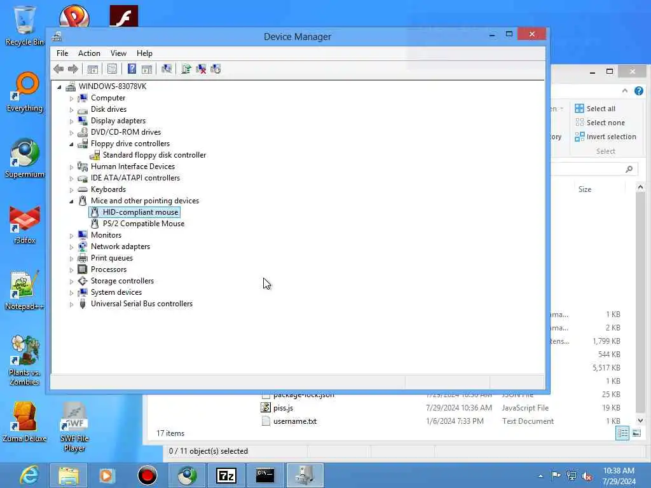Select Plants vs. Zombies desktop shortcut
Screen dimensions: 651x488
click(x=25, y=360)
